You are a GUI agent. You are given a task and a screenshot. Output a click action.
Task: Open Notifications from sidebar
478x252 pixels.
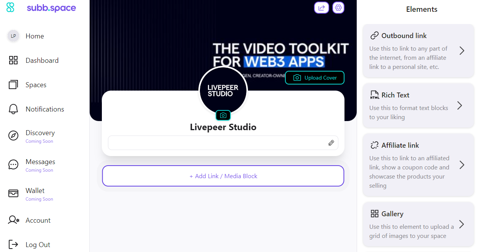tap(45, 109)
